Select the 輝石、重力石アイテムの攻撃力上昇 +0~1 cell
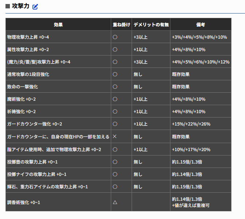 coord(58,187)
